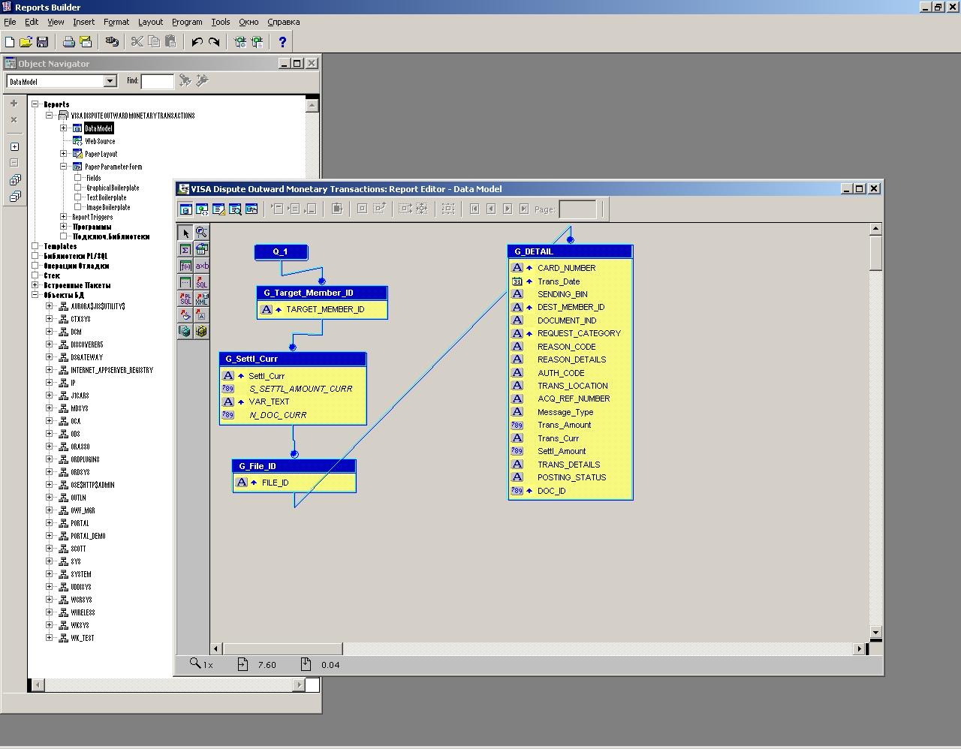Select the Trans_Amount column in G_DETAIL
This screenshot has height=749, width=961.
(564, 425)
